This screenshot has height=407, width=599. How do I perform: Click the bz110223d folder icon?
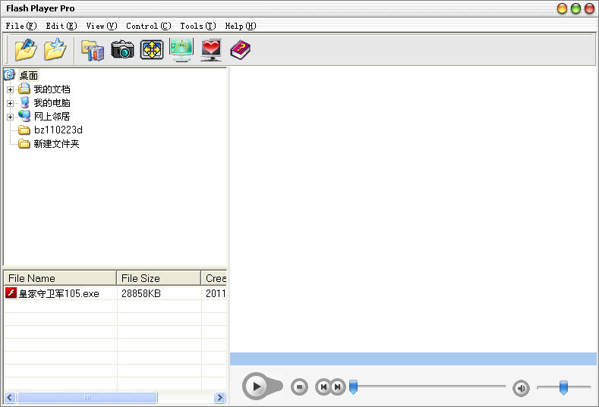24,130
